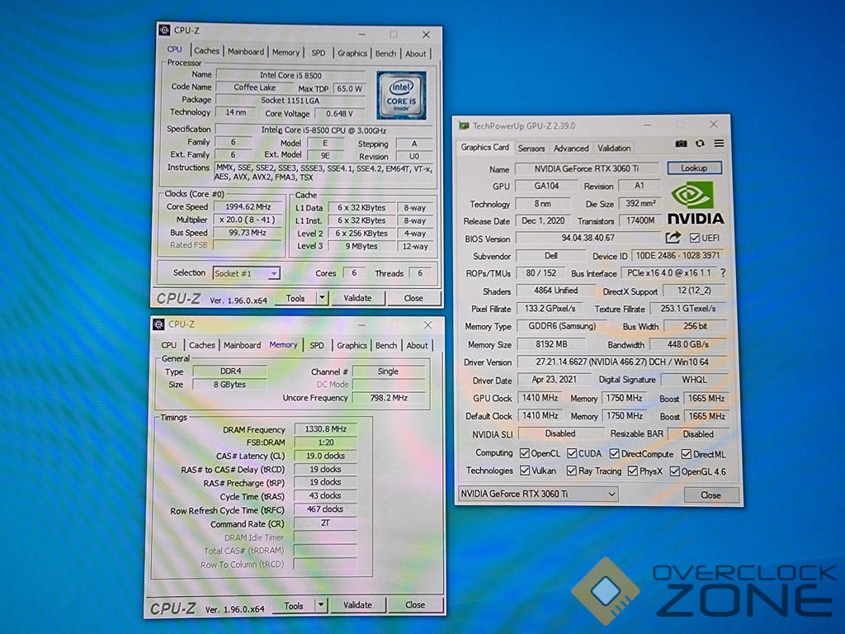845x634 pixels.
Task: Toggle the DirectCompute checkbox
Action: [614, 453]
